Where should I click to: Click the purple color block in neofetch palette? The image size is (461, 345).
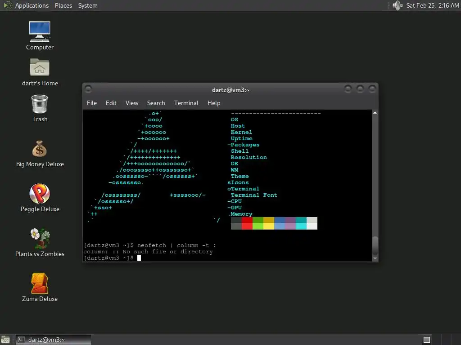(x=290, y=223)
